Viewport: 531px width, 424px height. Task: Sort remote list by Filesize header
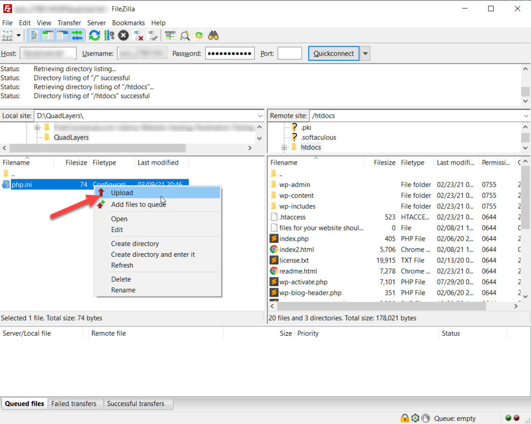381,162
